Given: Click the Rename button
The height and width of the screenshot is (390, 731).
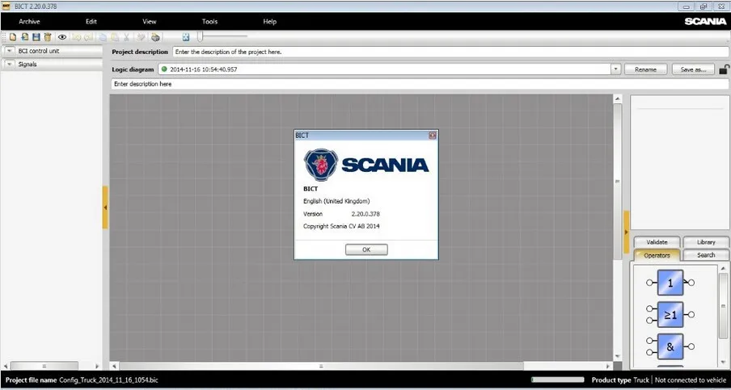Looking at the screenshot, I should [x=645, y=69].
